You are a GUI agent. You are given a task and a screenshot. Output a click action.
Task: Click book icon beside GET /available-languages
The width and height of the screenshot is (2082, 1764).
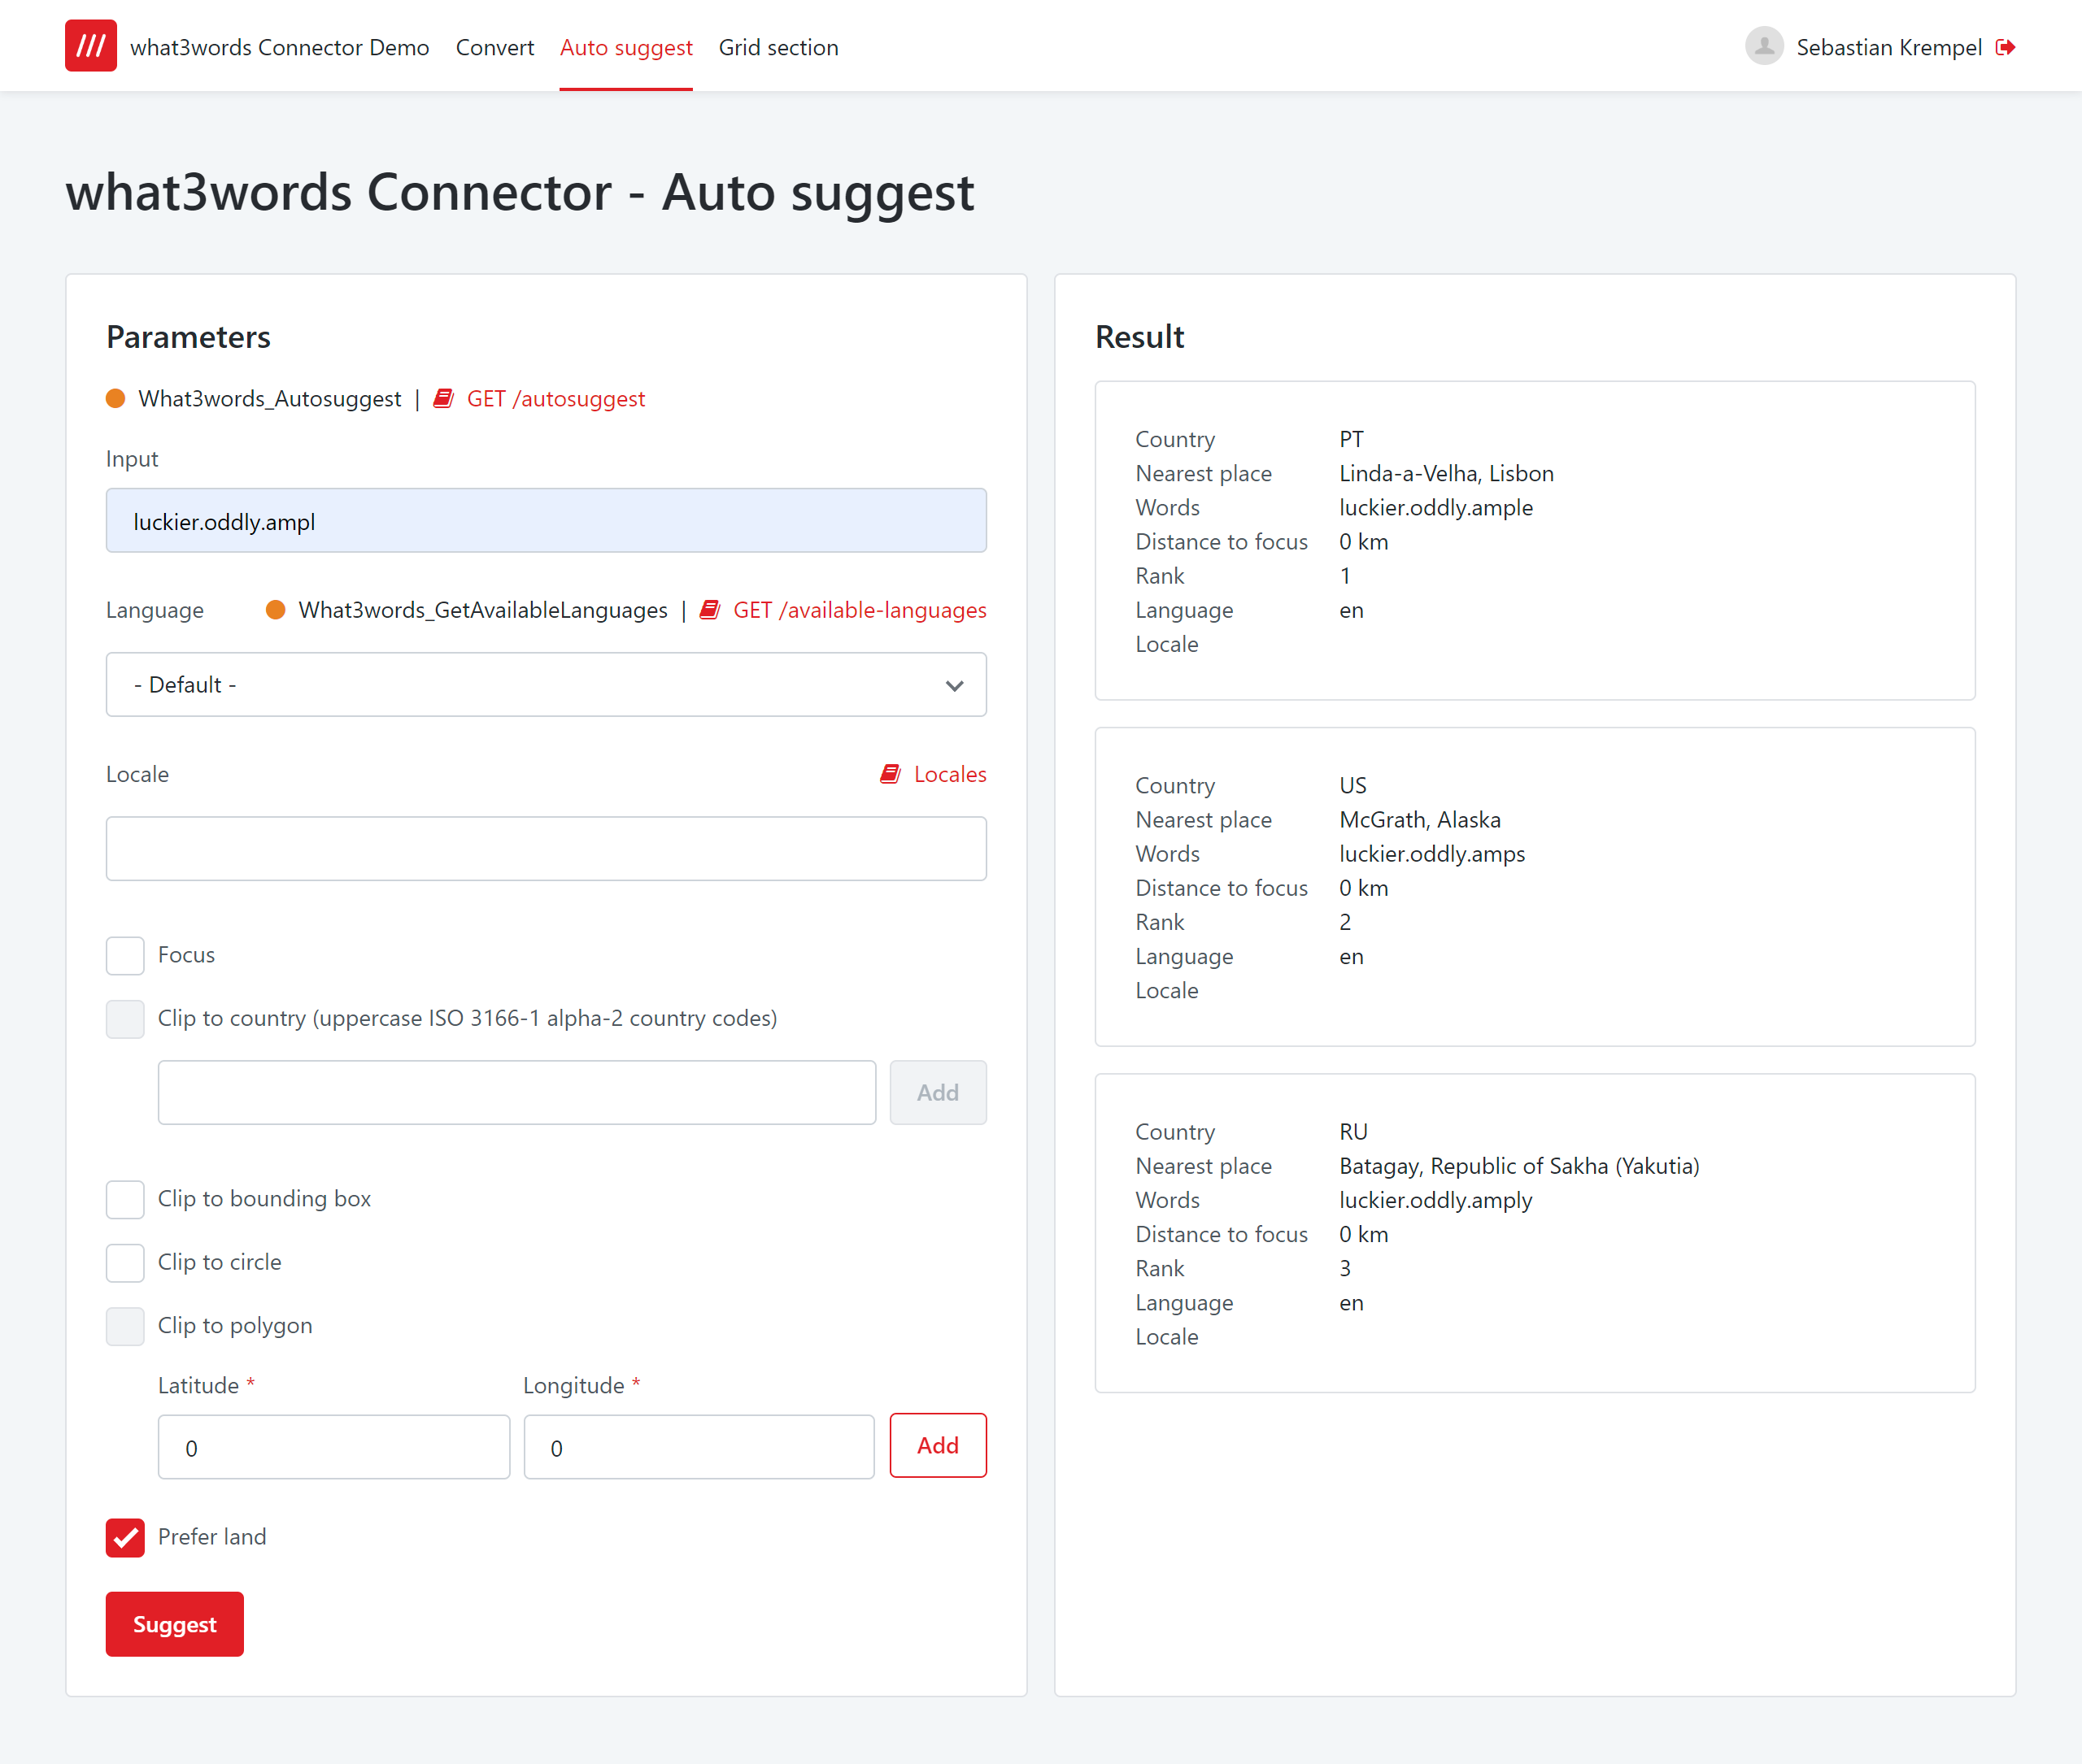click(x=709, y=610)
